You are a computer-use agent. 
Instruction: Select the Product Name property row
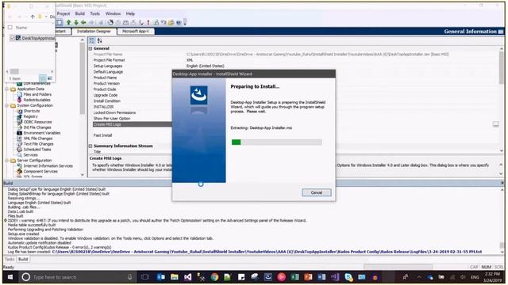tap(105, 78)
